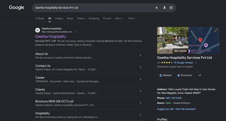Click Own this business? link
Image resolution: width=226 pixels, height=121 pixels.
tap(186, 109)
